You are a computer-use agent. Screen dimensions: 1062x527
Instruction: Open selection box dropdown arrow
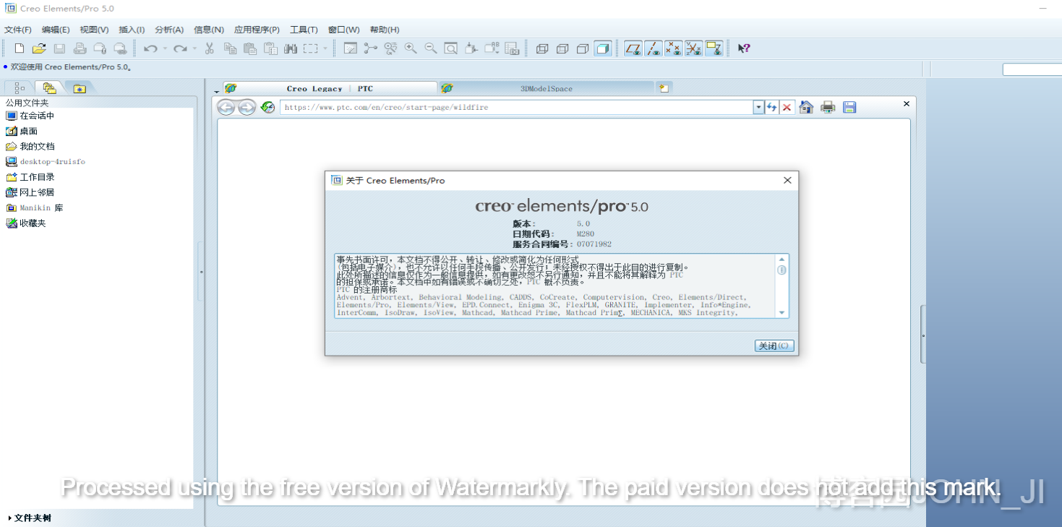click(325, 48)
